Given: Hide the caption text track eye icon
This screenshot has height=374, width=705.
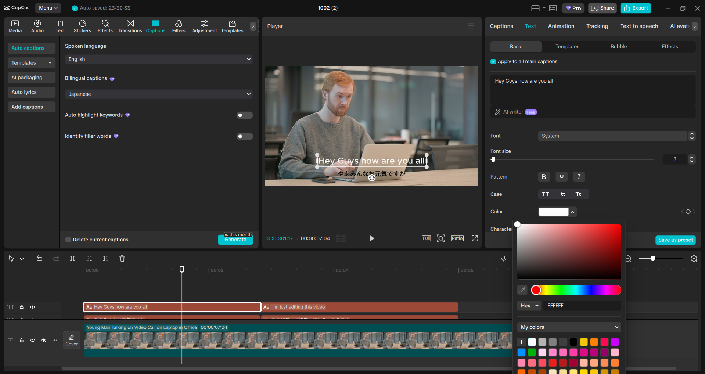Looking at the screenshot, I should pyautogui.click(x=33, y=307).
